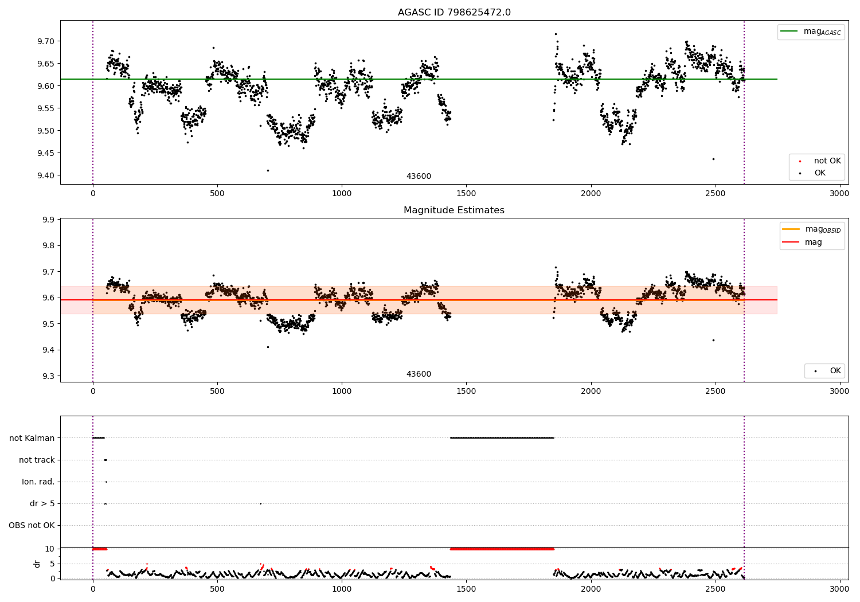Click the 1500 x-axis tick under the top plot
This screenshot has height=602, width=860.
tap(466, 194)
